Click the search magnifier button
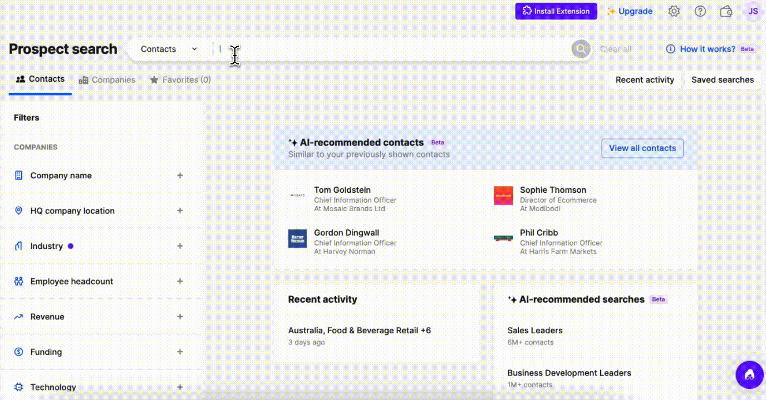 coord(581,49)
